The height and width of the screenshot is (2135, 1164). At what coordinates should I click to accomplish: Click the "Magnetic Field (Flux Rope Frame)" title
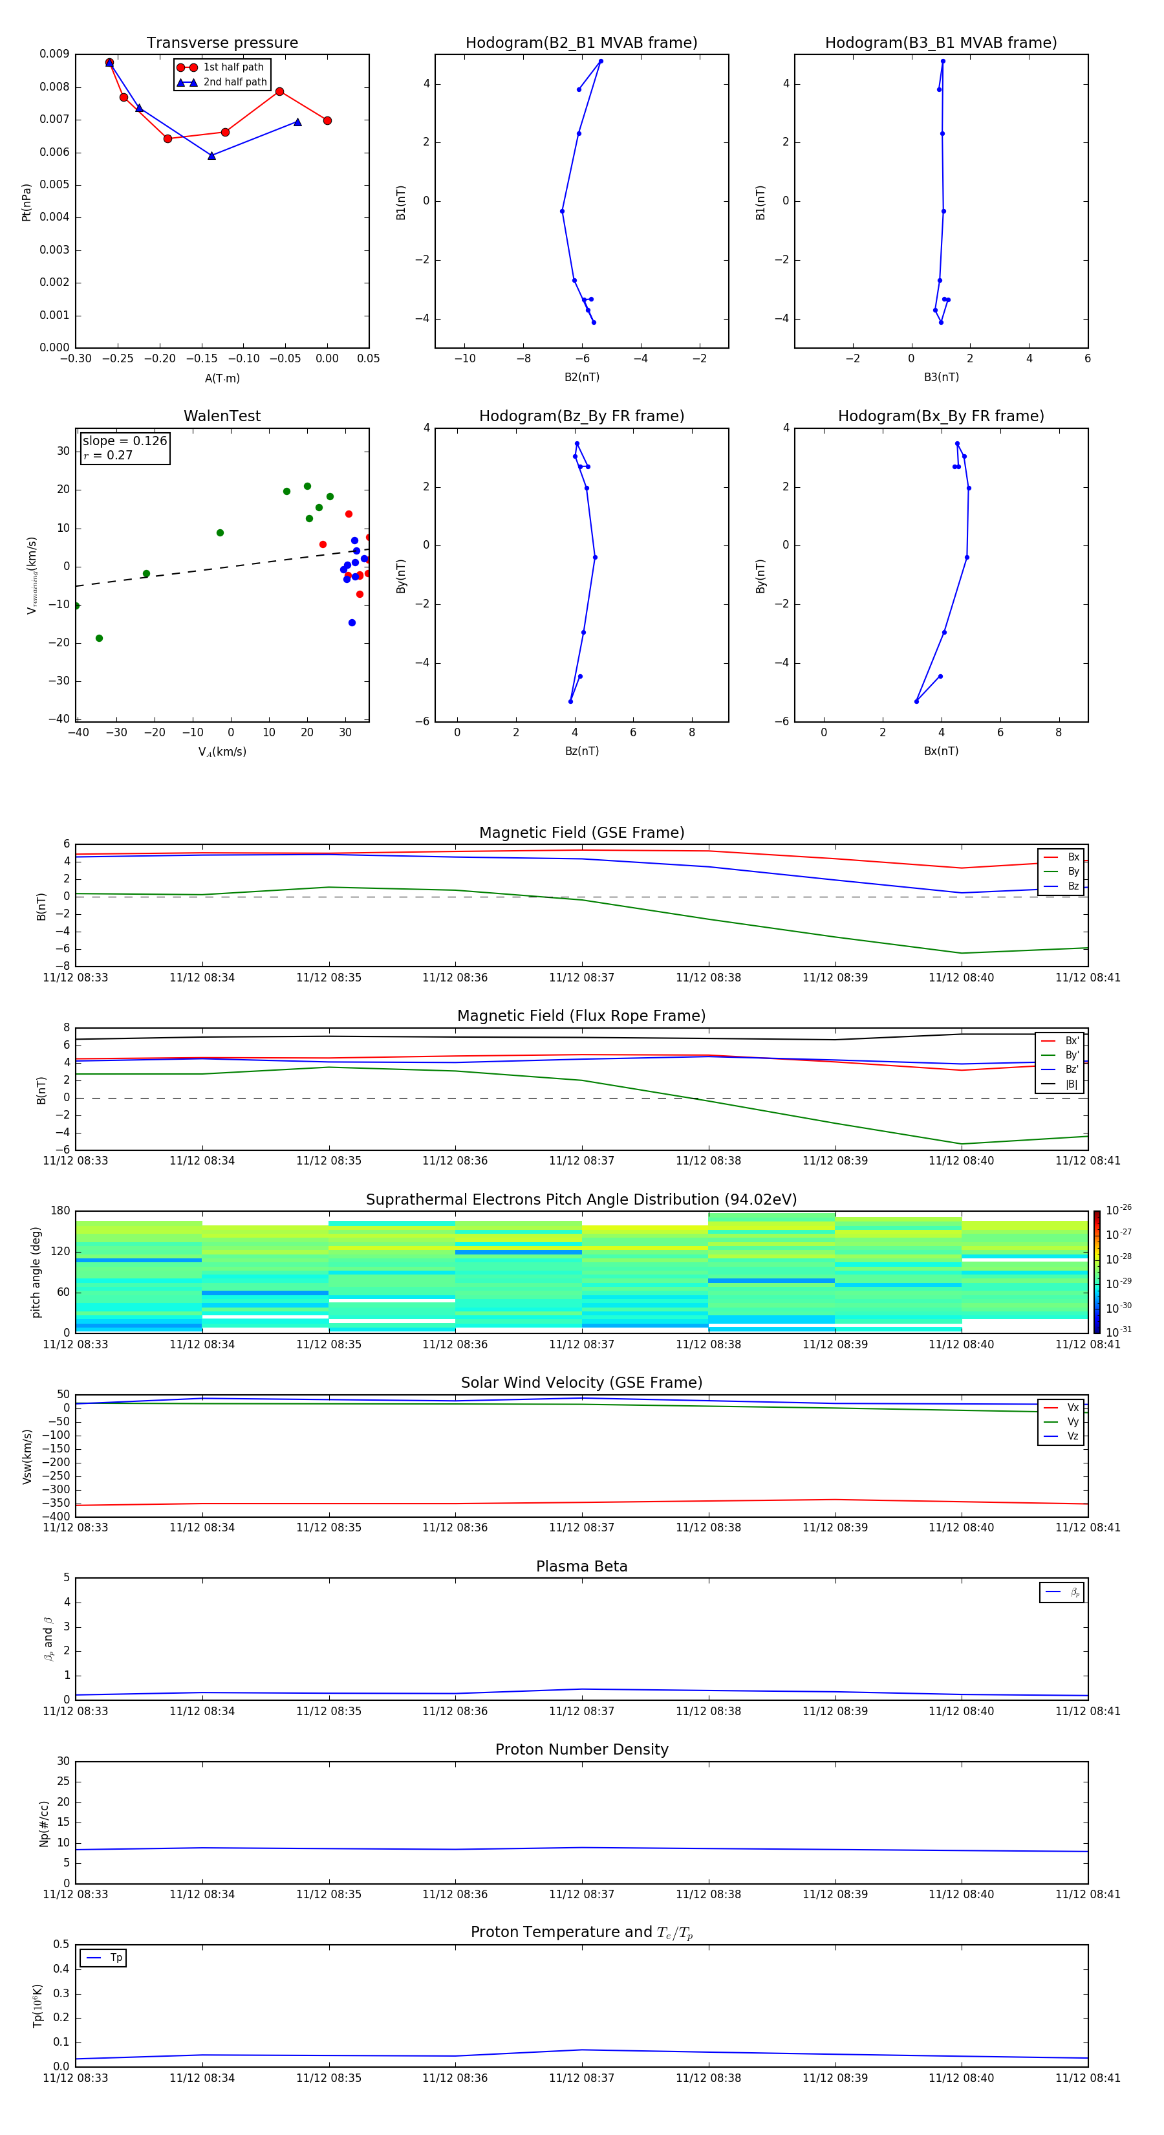(581, 1016)
